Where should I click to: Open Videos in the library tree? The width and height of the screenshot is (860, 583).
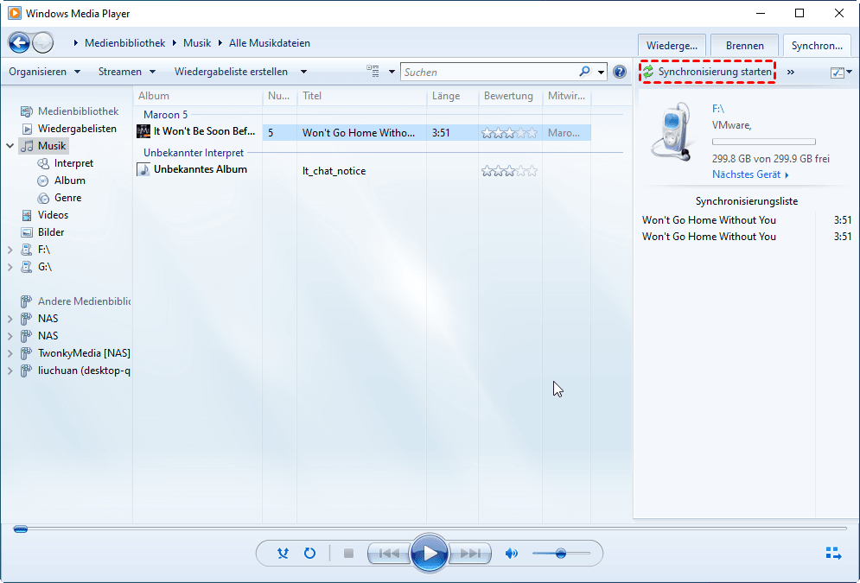(53, 215)
